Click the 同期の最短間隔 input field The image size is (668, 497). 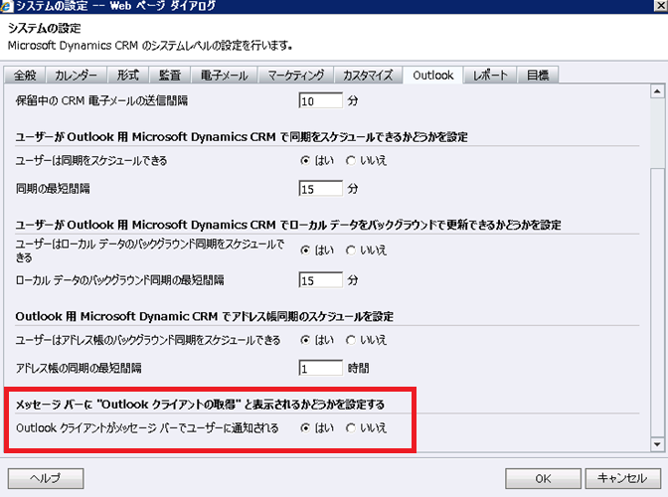click(x=320, y=189)
